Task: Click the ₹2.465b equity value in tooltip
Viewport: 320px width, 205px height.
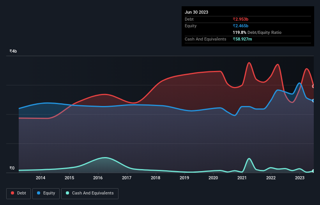Action: tap(240, 26)
